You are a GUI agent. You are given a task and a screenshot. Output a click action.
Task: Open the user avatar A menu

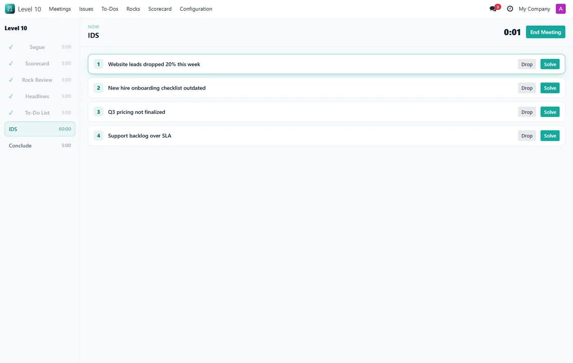tap(560, 9)
